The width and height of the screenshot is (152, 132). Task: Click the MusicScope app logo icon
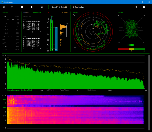pos(2,2)
